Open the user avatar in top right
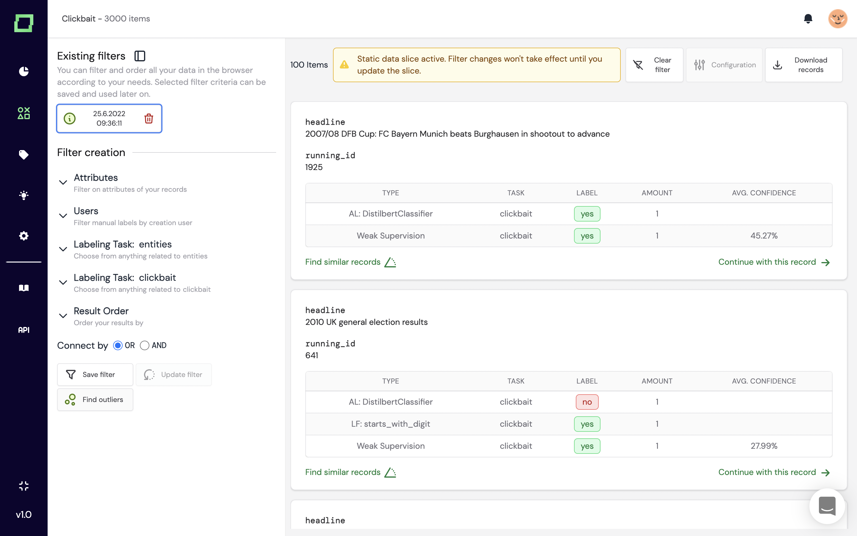The width and height of the screenshot is (857, 536). coord(838,19)
